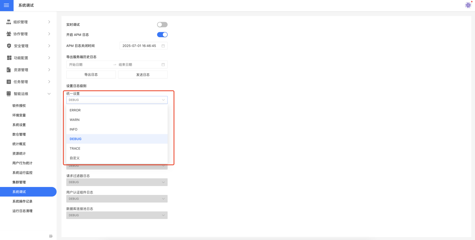
Task: Click calendar icon in export date range
Action: click(x=163, y=65)
